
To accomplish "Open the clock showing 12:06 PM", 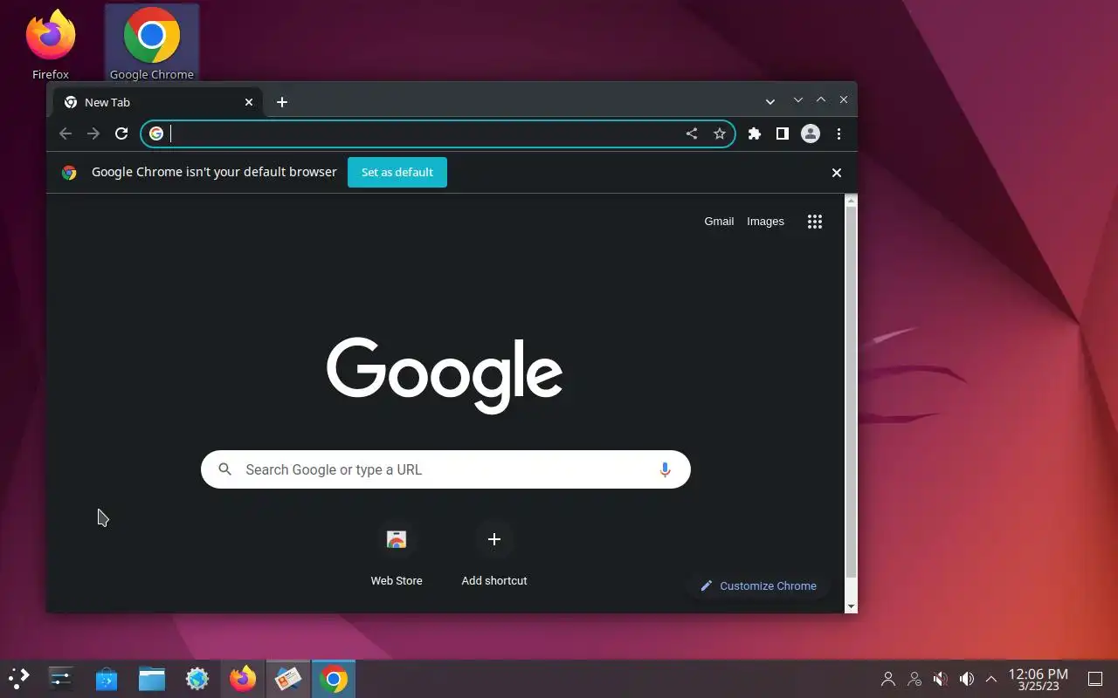I will click(x=1039, y=679).
